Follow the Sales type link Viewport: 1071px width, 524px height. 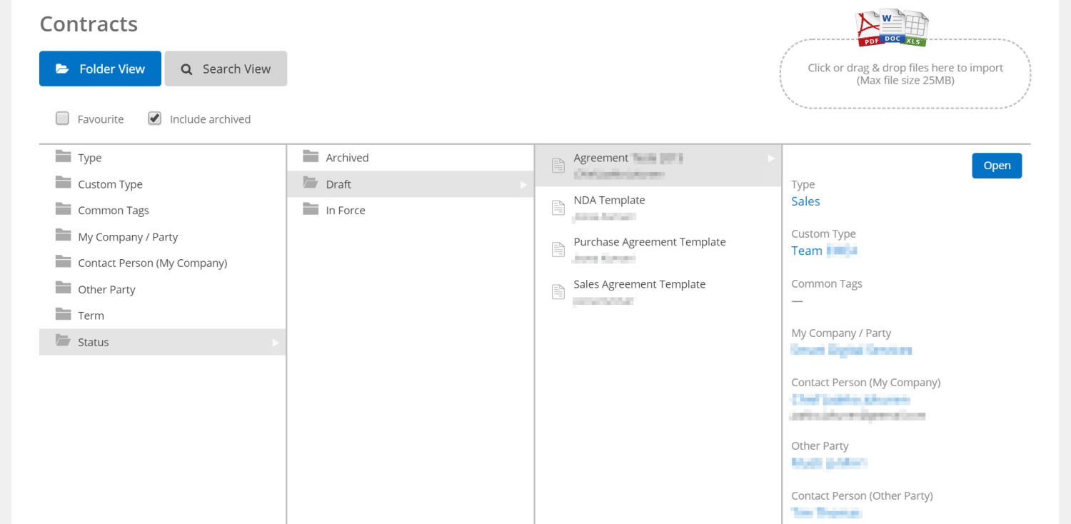[805, 201]
